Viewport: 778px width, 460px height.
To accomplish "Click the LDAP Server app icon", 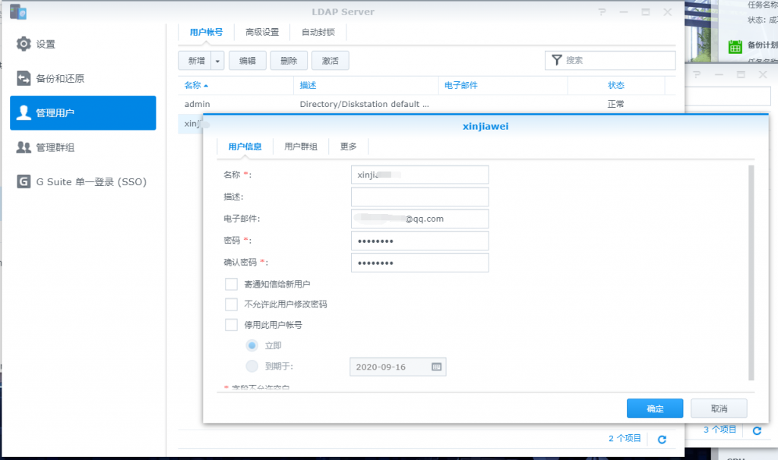I will click(18, 12).
